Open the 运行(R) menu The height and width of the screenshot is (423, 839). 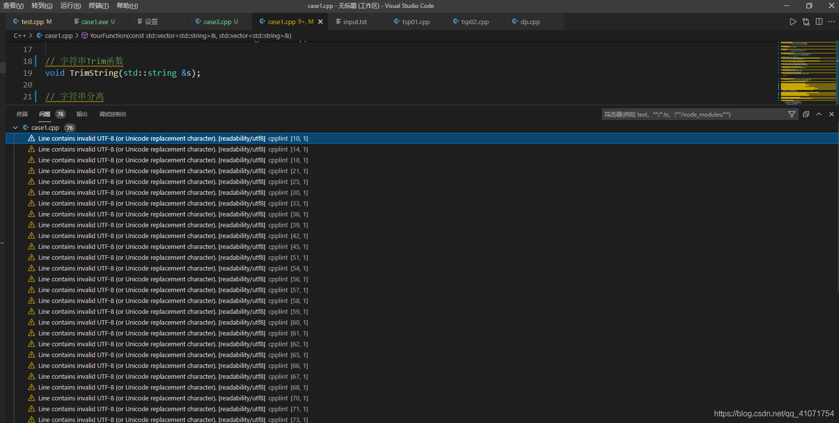click(x=70, y=6)
